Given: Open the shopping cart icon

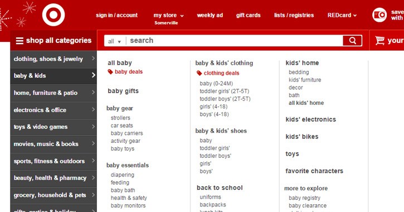Looking at the screenshot, I should [379, 41].
